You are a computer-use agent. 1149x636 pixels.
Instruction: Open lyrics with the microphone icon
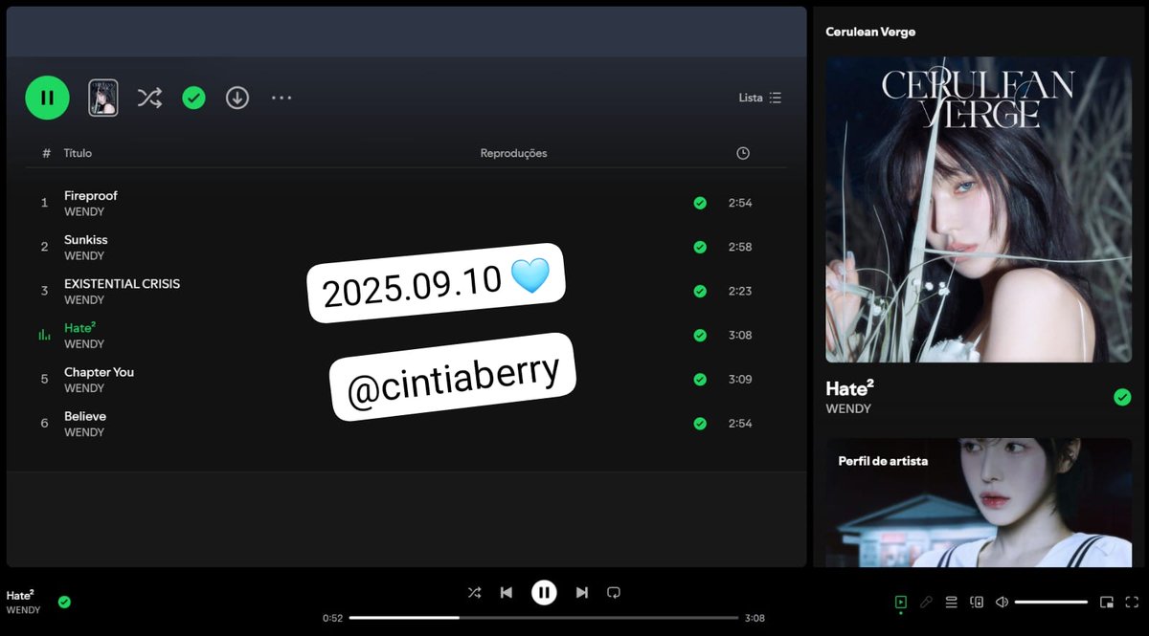click(926, 602)
